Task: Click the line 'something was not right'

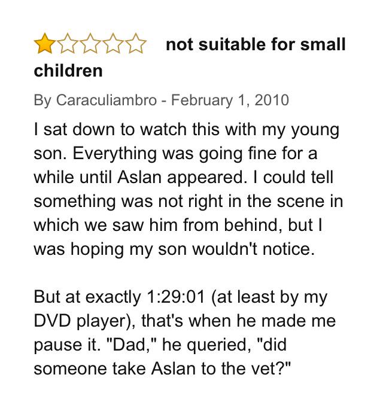Action: click(x=189, y=202)
